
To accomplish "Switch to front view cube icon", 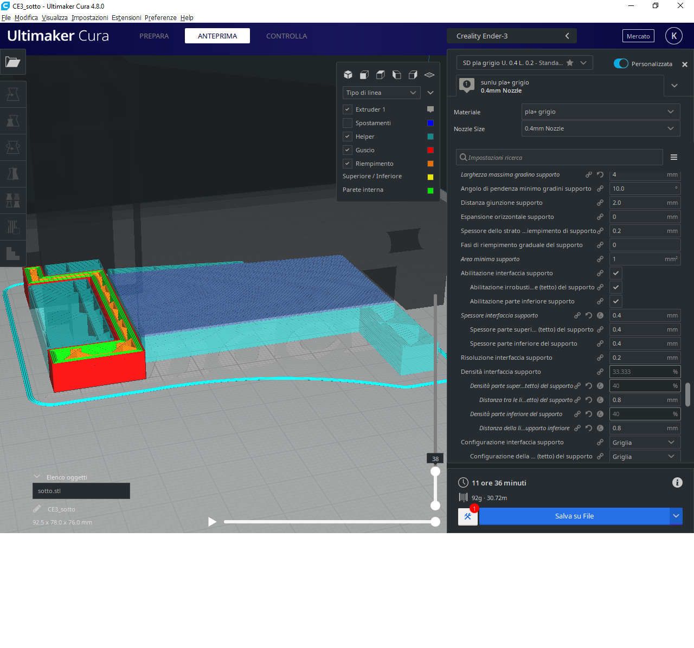I will click(364, 75).
